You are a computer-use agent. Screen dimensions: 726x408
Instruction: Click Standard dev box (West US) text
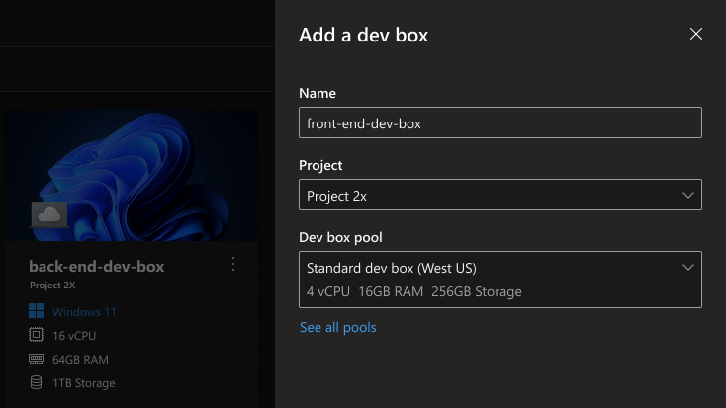[x=392, y=268]
